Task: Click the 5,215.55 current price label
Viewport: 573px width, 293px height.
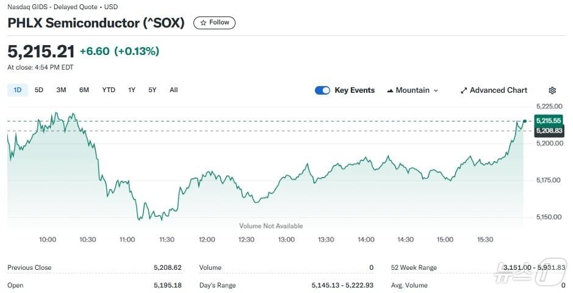Action: click(548, 121)
